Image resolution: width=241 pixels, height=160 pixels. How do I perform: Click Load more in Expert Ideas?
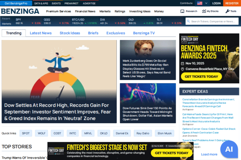coord(209,154)
